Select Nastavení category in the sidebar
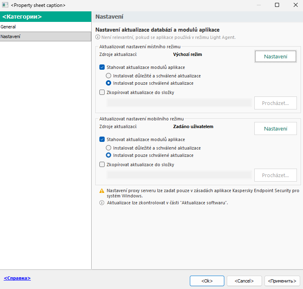Screen dimensions: 303x289 45,36
